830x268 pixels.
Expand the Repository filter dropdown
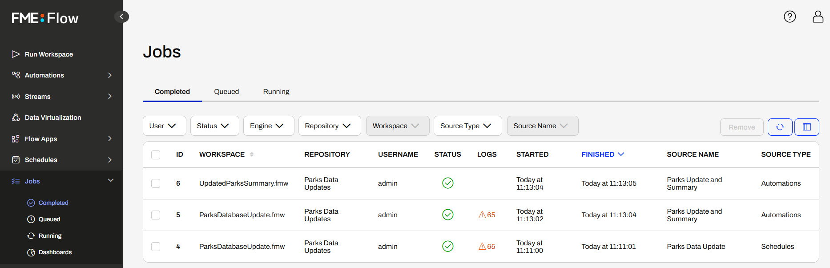pos(328,126)
